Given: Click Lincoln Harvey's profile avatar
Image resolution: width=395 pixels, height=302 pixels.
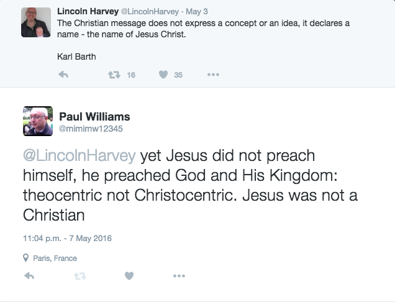Looking at the screenshot, I should tap(35, 22).
